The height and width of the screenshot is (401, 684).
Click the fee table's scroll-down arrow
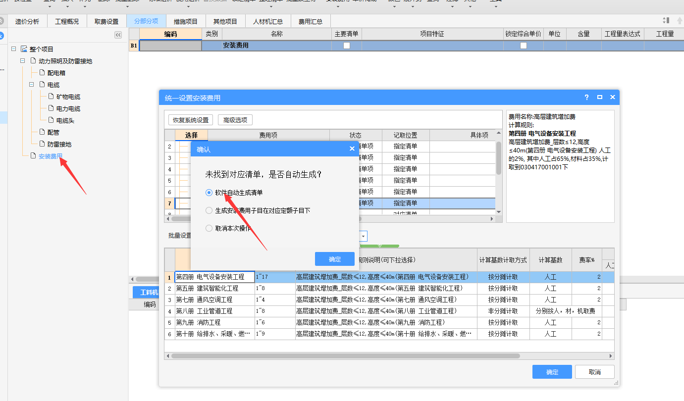tap(499, 211)
